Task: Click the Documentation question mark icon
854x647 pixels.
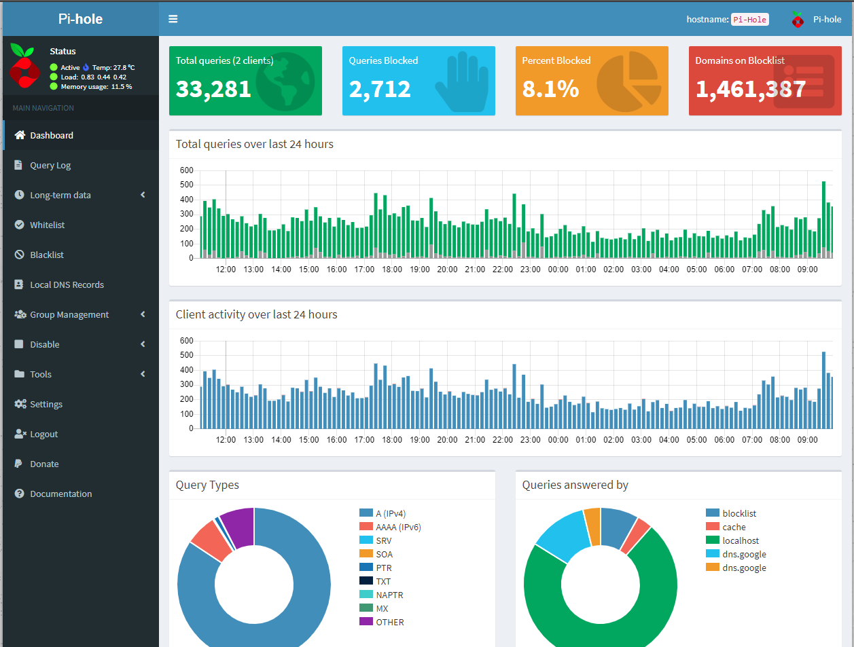Action: pyautogui.click(x=19, y=494)
